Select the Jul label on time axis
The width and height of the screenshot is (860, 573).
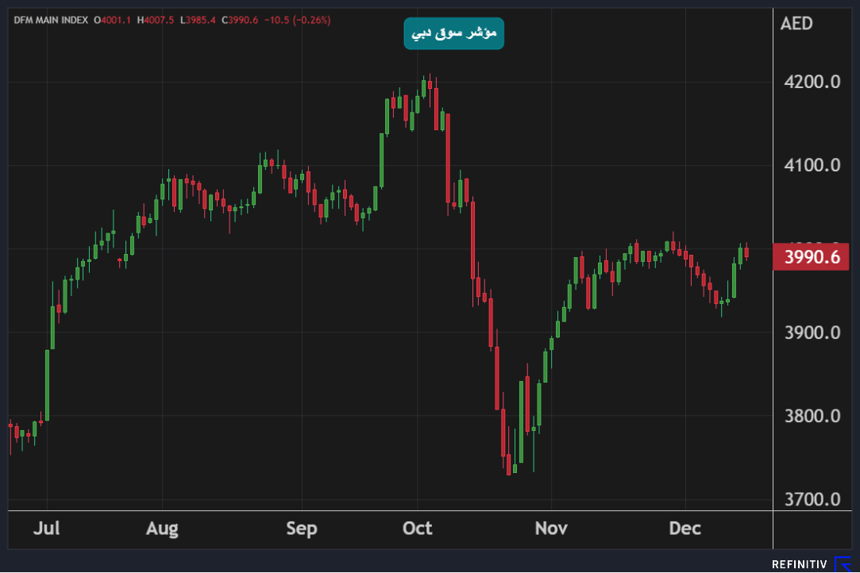[47, 529]
